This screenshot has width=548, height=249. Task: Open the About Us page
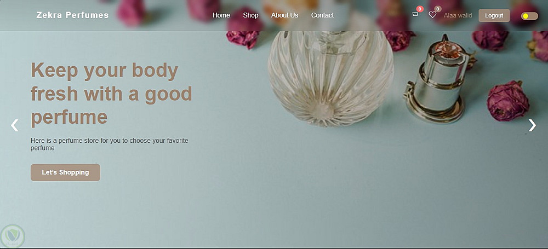pos(284,15)
